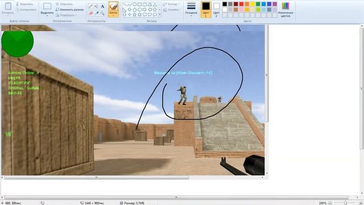Open the Size (Толщина) line thickness dropdown
This screenshot has height=205, width=364.
pyautogui.click(x=191, y=10)
